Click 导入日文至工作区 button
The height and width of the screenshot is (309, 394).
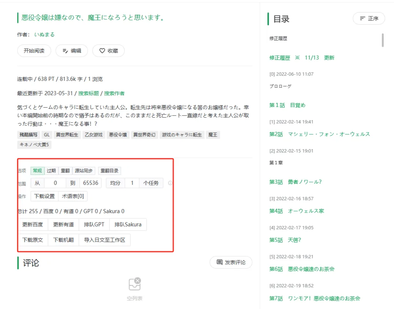point(105,240)
